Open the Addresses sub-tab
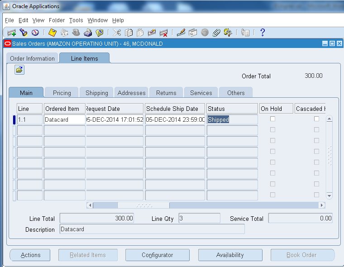The height and width of the screenshot is (267, 344). click(x=131, y=93)
